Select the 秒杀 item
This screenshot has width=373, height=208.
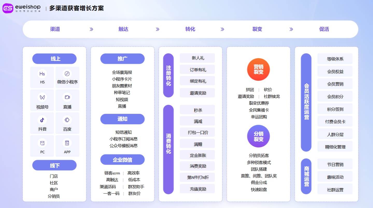click(x=197, y=110)
